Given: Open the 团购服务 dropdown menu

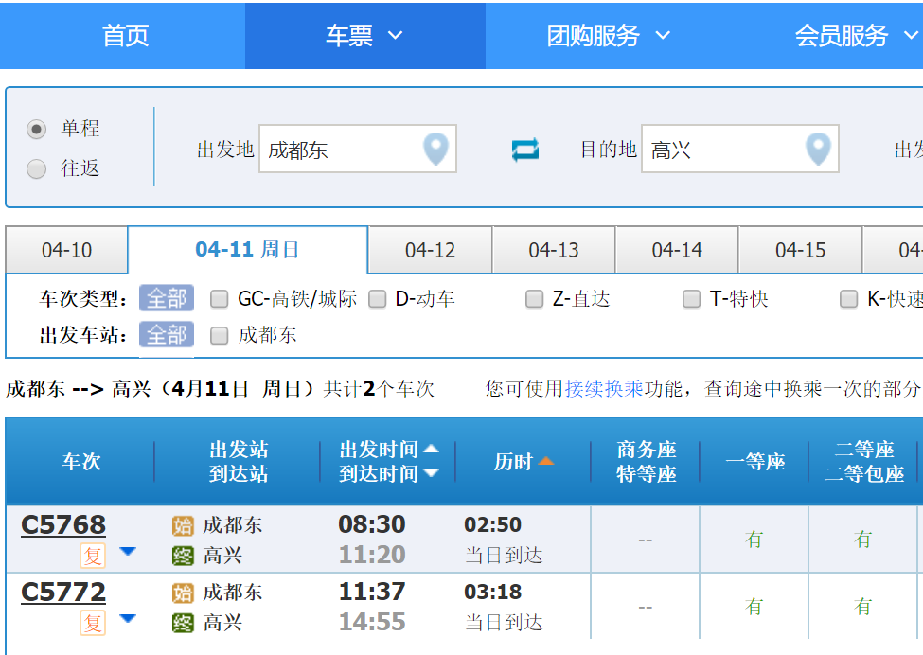Looking at the screenshot, I should pos(608,36).
